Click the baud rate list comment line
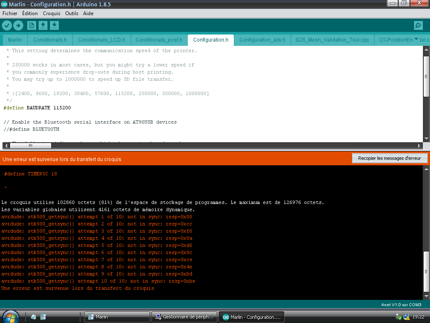 pos(107,93)
